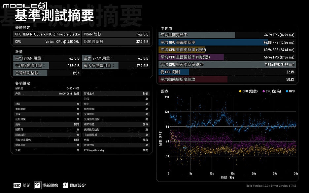Viewport: 309px width, 193px height.
Task: Click the 平均 CPU 畫面更新率 (RHI) bar
Action: (x=227, y=65)
